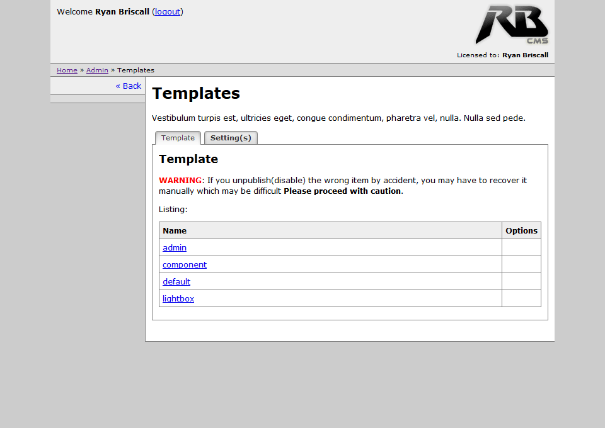This screenshot has height=428, width=605.
Task: Go to Home in the breadcrumb
Action: pyautogui.click(x=67, y=70)
